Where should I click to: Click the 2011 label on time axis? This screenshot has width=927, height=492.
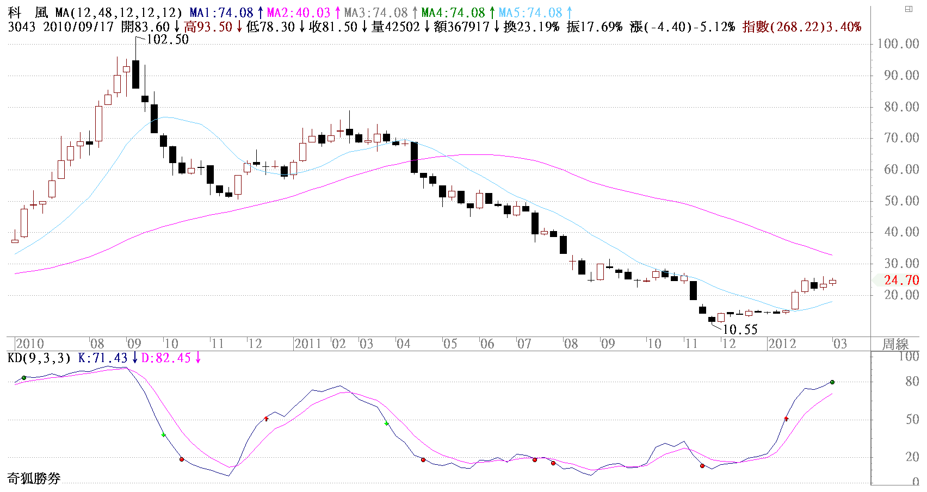(308, 344)
